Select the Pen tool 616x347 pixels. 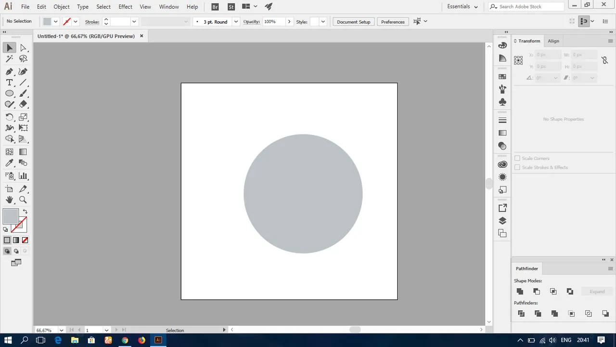point(9,71)
